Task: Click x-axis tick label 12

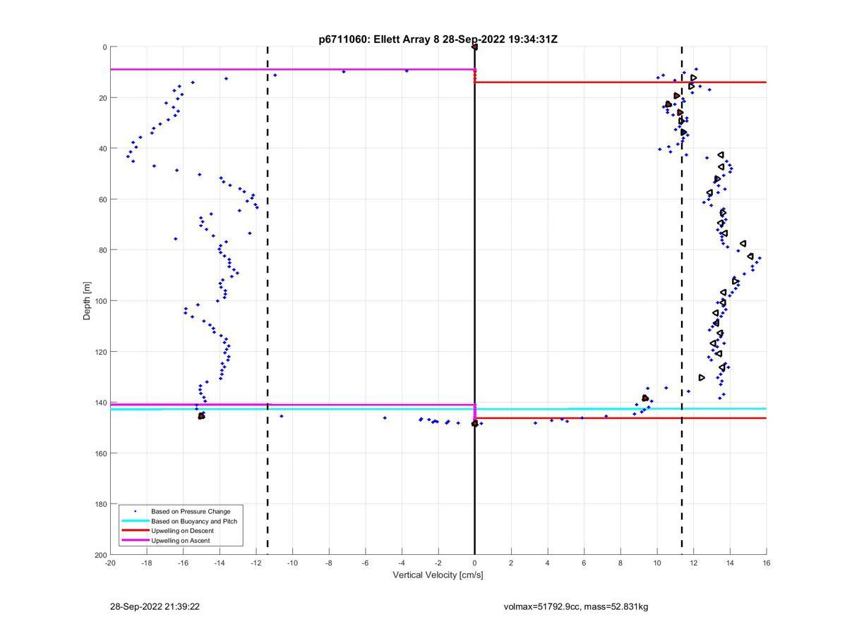Action: [x=694, y=563]
